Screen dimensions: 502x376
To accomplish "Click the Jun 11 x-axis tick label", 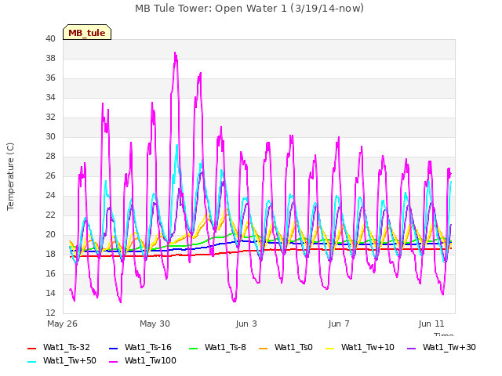I will click(x=431, y=324).
